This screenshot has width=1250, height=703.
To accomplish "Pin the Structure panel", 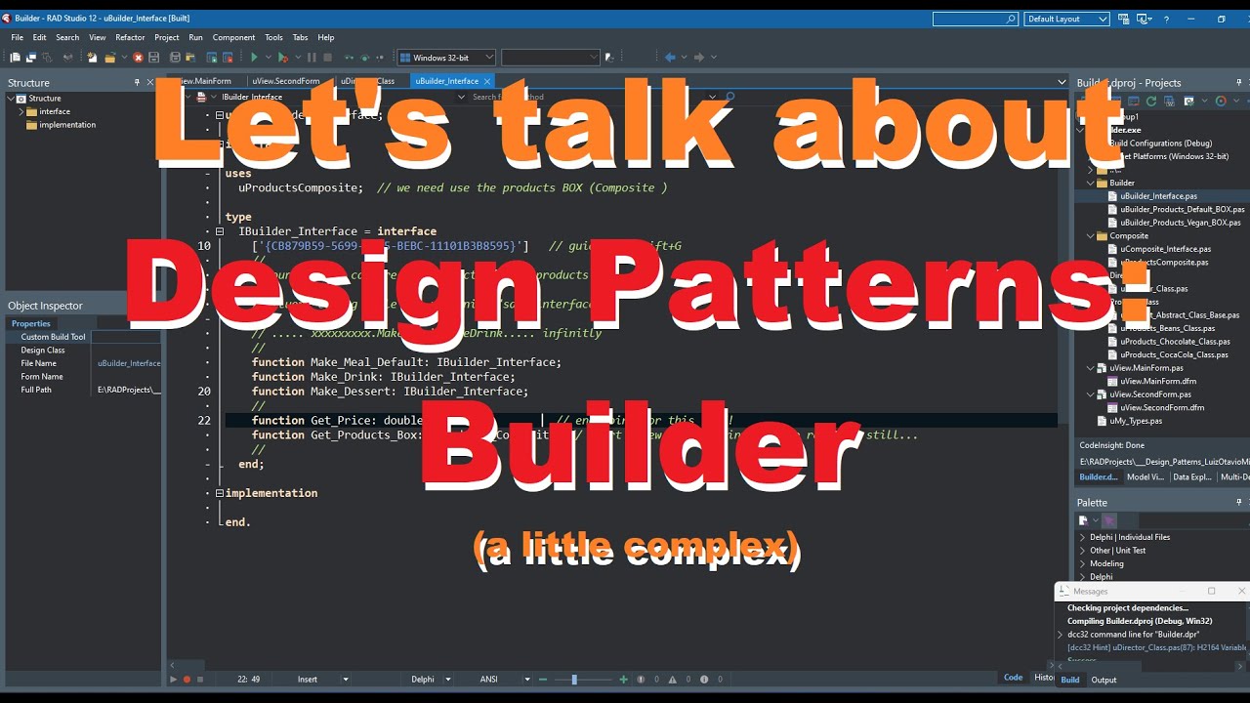I will pyautogui.click(x=137, y=83).
